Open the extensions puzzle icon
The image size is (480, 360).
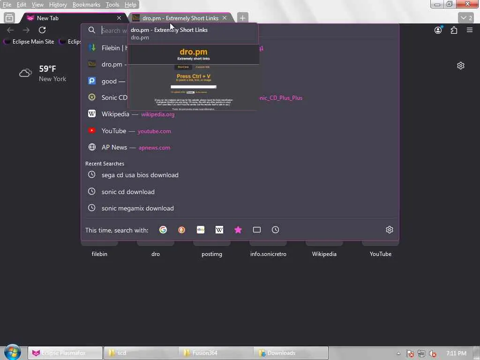tap(454, 30)
